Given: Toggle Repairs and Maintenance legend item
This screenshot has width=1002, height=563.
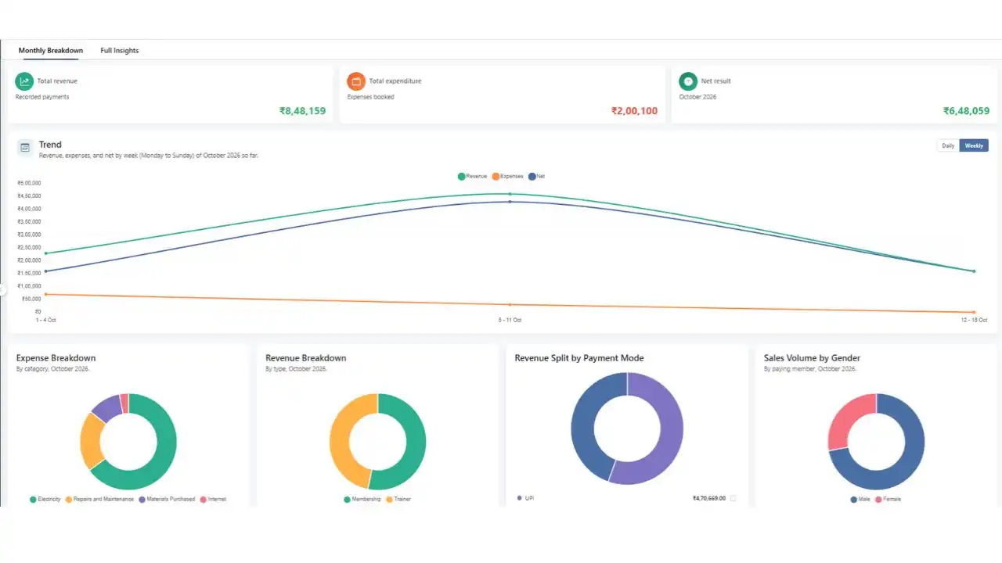Looking at the screenshot, I should pos(99,499).
